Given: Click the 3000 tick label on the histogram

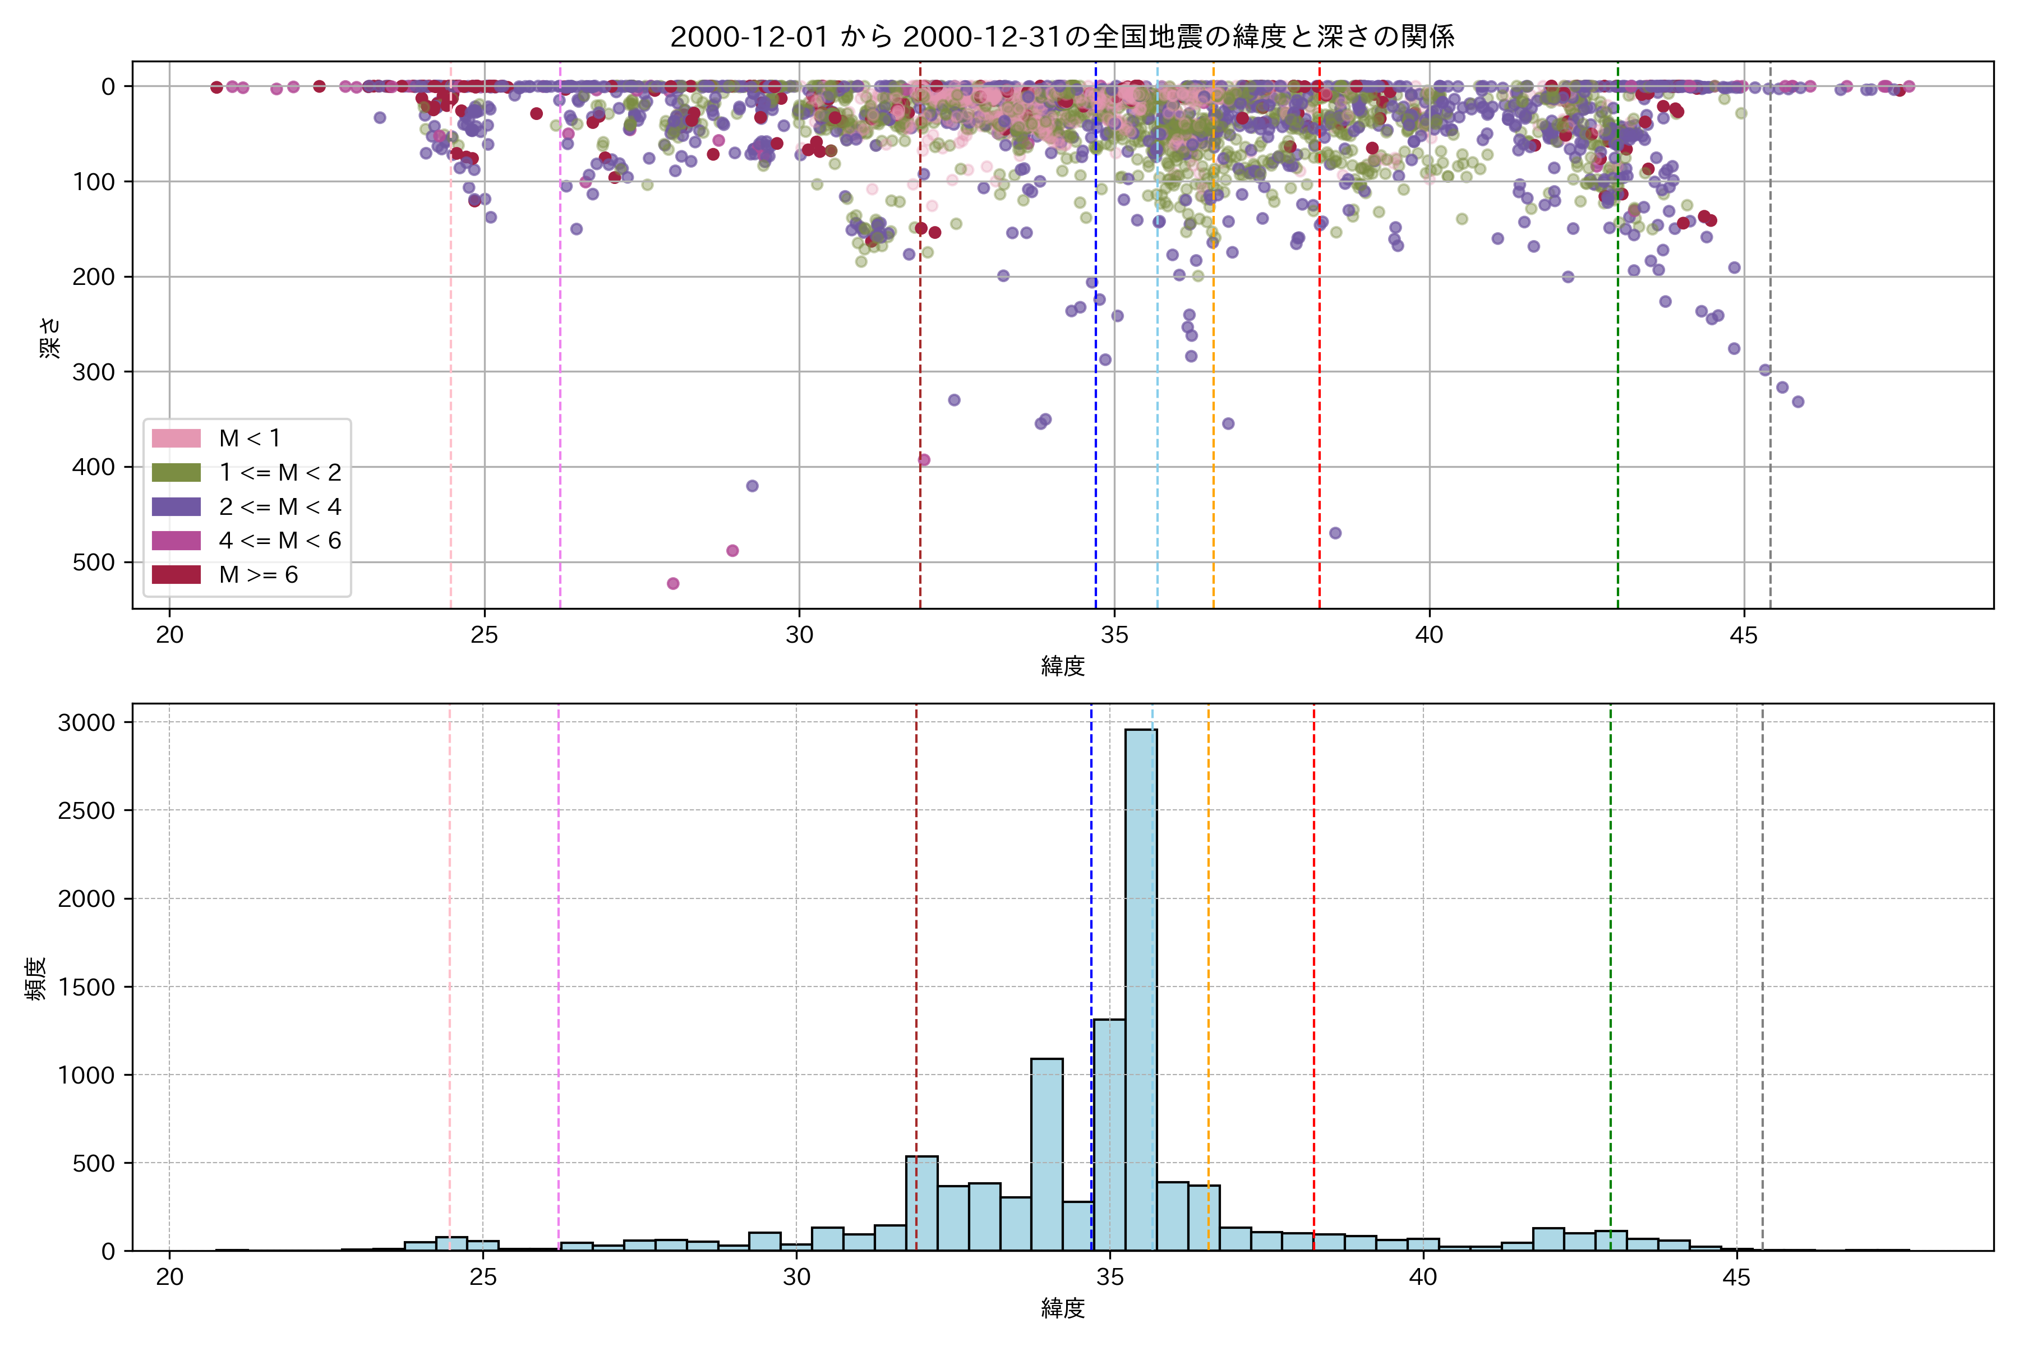Looking at the screenshot, I should coord(86,722).
